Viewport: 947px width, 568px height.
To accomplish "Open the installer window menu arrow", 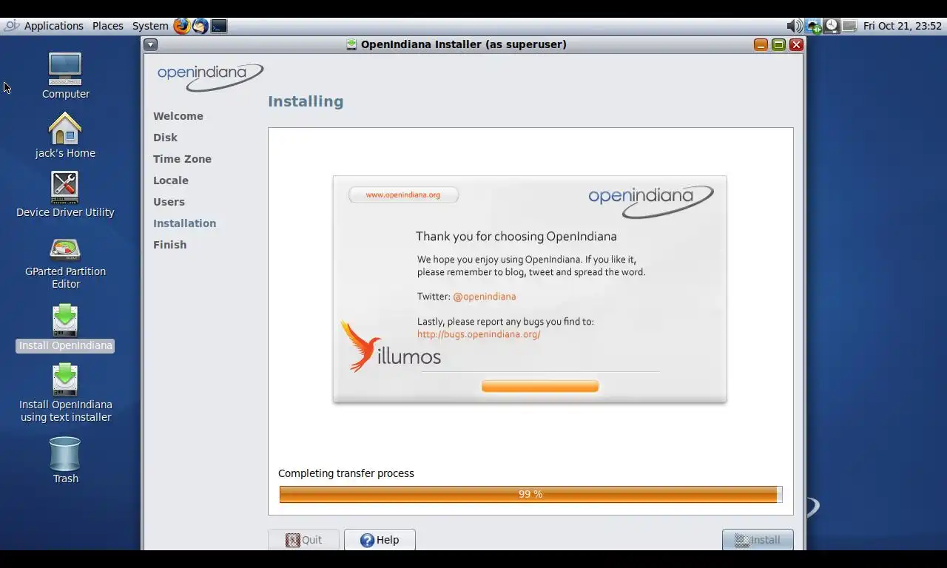I will (x=150, y=44).
